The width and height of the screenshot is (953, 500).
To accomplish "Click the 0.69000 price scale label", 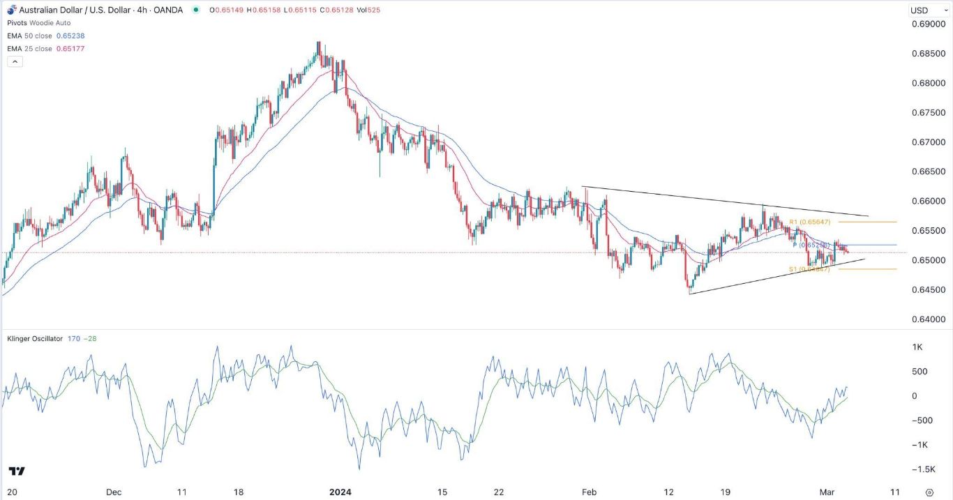I will (928, 24).
